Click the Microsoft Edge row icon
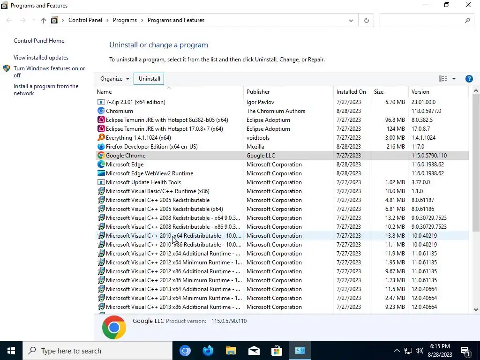The width and height of the screenshot is (480, 360). click(x=101, y=164)
